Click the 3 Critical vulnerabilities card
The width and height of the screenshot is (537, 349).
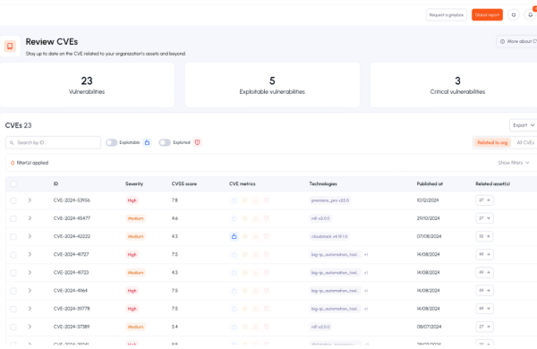coord(454,85)
